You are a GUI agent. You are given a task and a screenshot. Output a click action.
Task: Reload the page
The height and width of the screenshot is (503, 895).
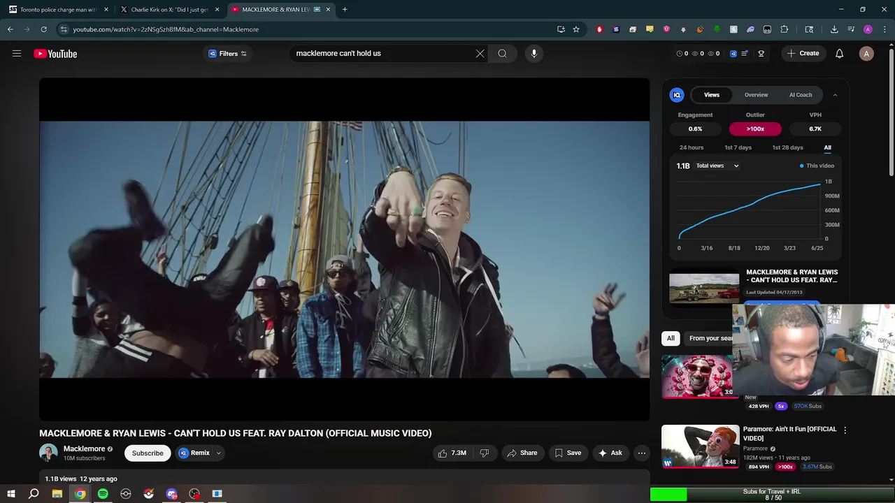[43, 29]
